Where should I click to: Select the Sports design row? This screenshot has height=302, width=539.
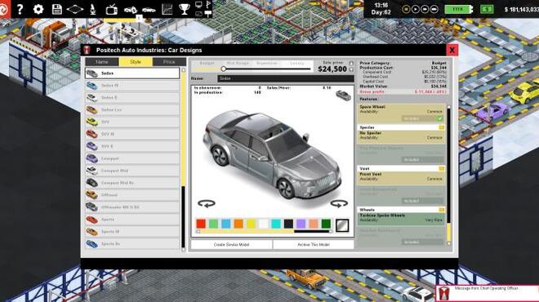132,220
